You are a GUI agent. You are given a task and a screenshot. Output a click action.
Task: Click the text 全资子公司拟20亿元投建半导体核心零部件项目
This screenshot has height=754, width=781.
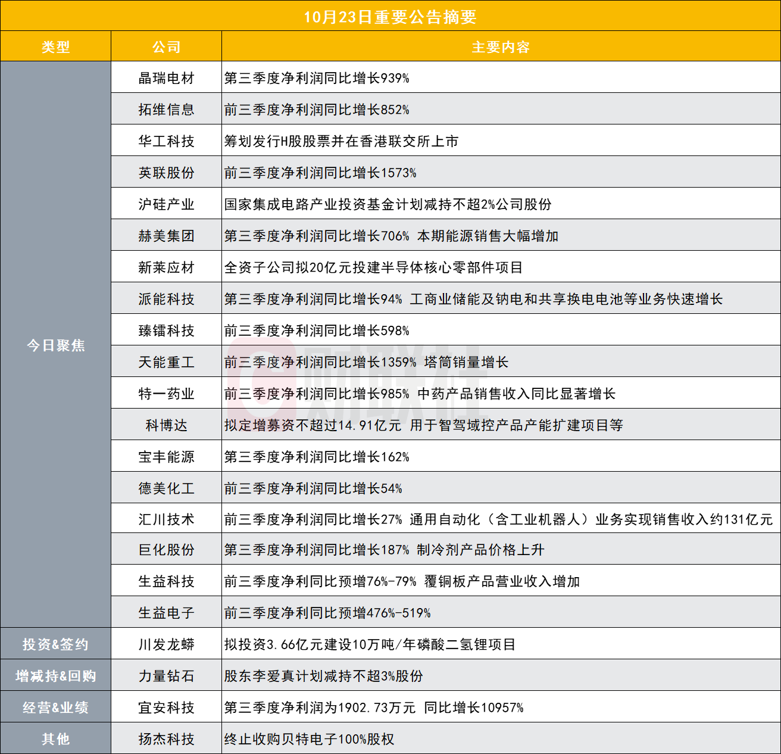[374, 267]
